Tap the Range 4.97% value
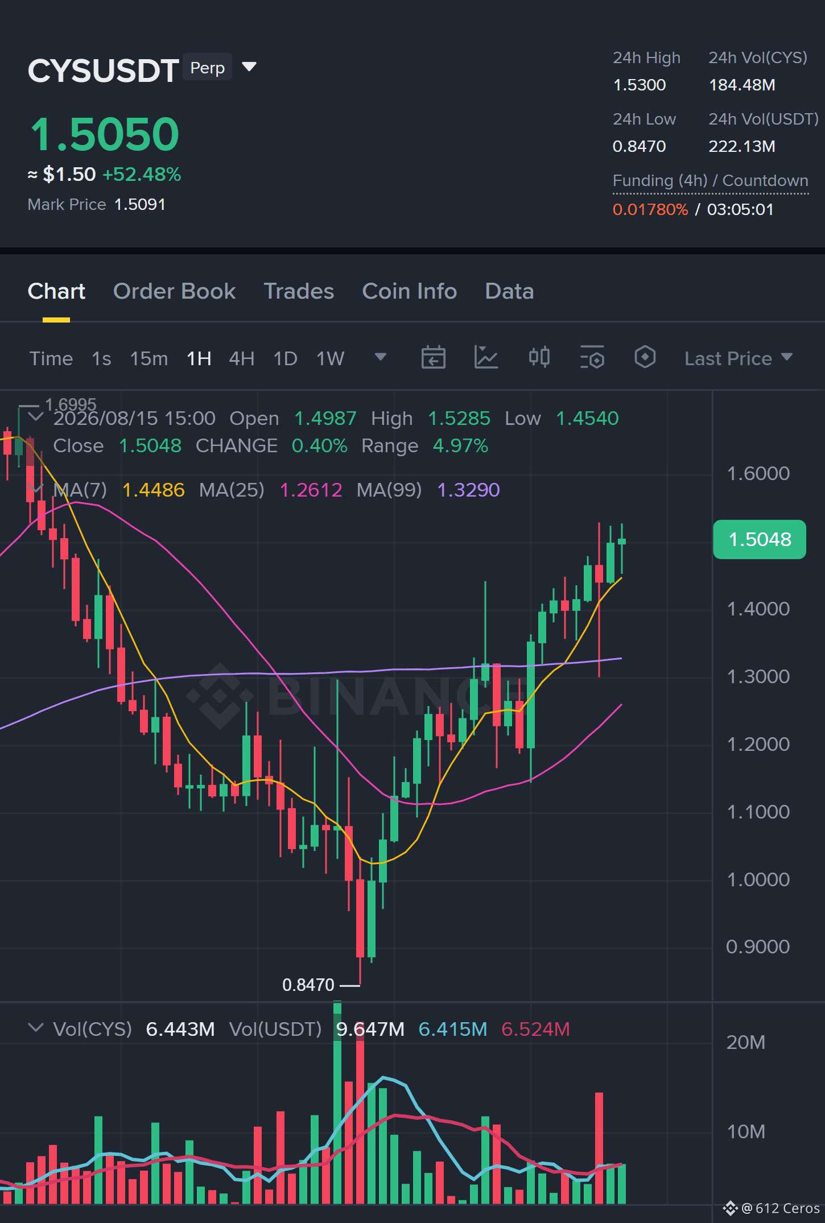 coord(460,445)
